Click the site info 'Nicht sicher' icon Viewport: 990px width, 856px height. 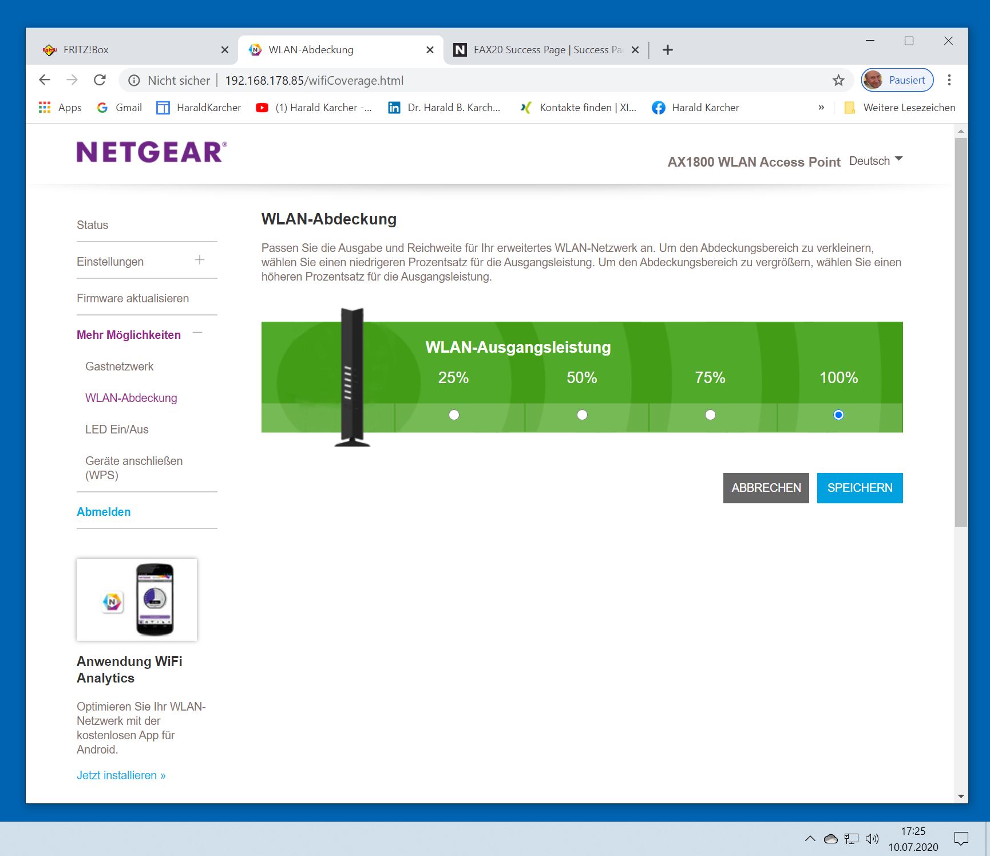134,81
